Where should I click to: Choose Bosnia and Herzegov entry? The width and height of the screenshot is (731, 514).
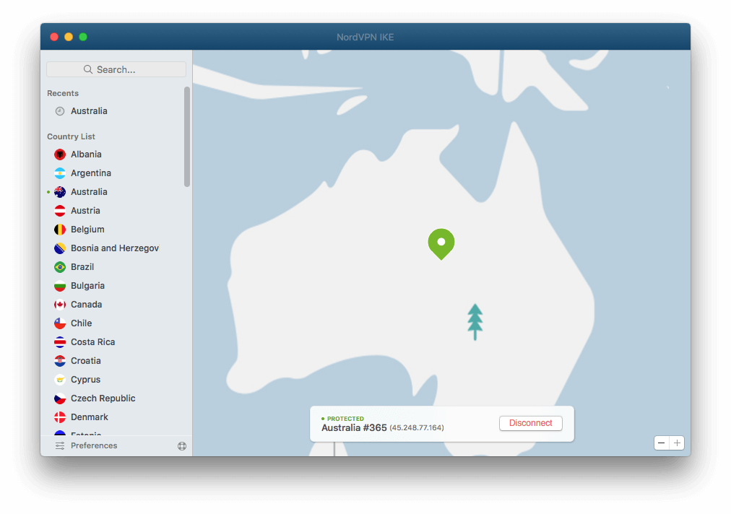[115, 248]
